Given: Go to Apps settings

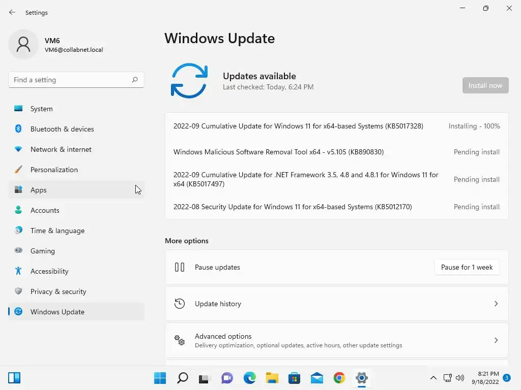Looking at the screenshot, I should (x=76, y=190).
